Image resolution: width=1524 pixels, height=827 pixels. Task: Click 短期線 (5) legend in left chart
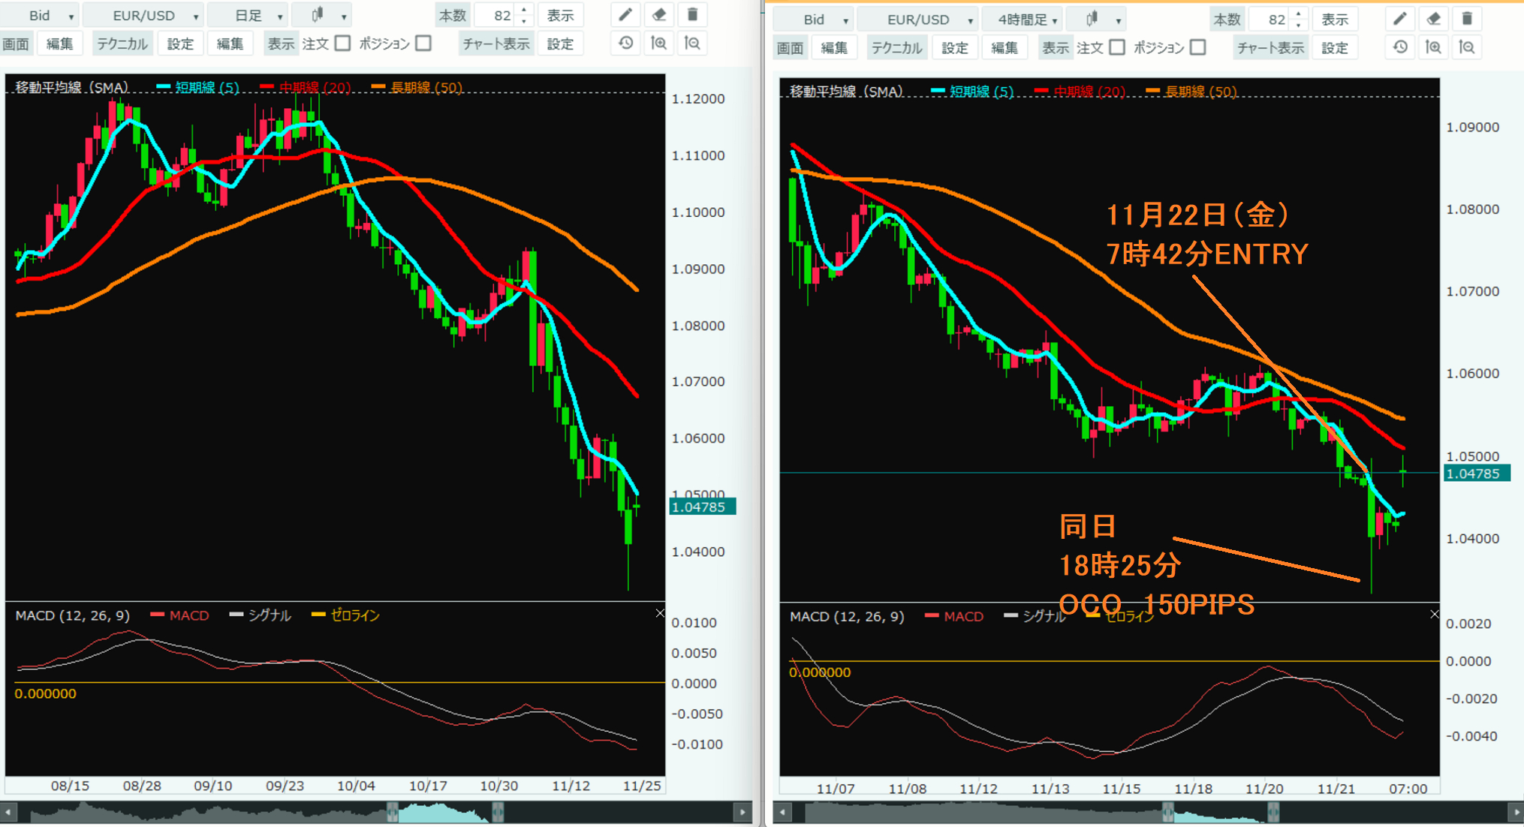click(x=198, y=87)
